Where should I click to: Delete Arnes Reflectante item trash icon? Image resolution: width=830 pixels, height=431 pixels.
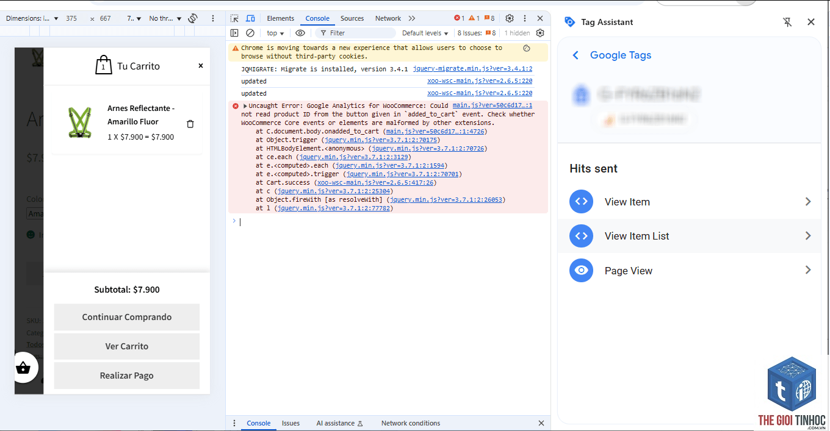190,124
